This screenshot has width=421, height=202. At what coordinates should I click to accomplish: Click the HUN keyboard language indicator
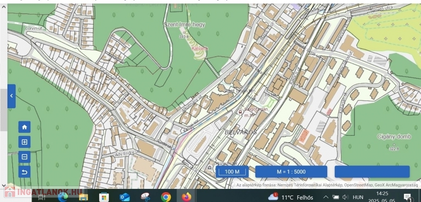pyautogui.click(x=358, y=197)
